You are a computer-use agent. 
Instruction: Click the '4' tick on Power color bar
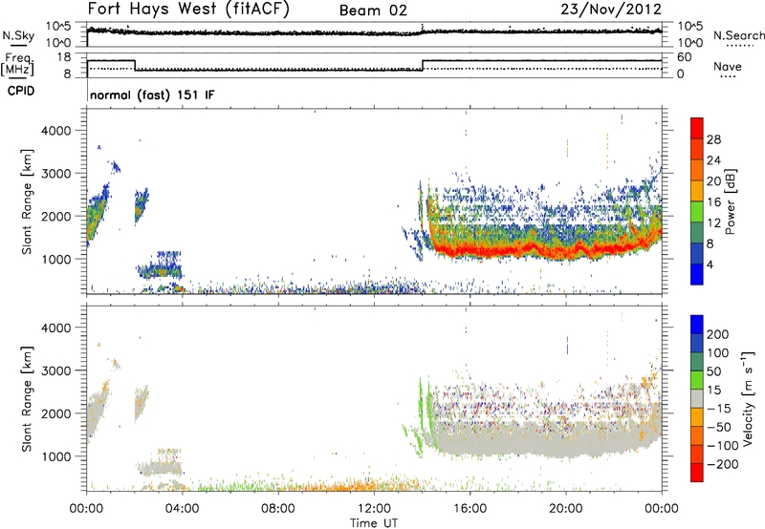(710, 264)
